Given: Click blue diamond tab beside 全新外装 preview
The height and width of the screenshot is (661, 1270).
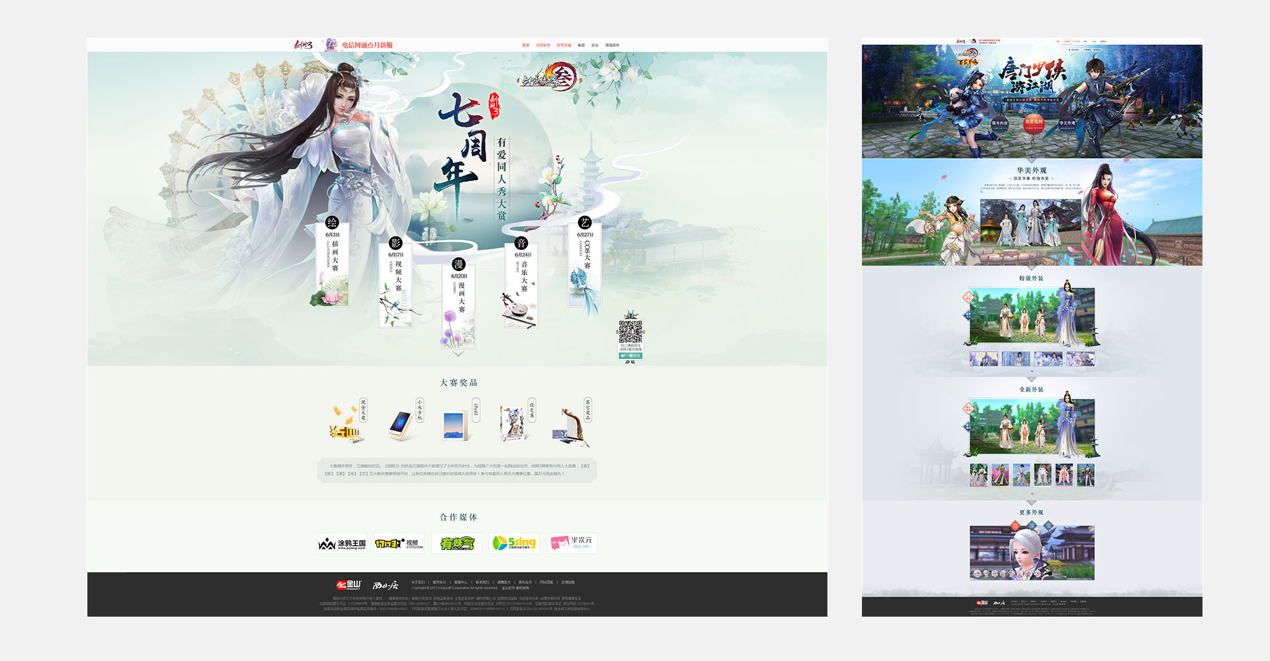Looking at the screenshot, I should tap(968, 426).
